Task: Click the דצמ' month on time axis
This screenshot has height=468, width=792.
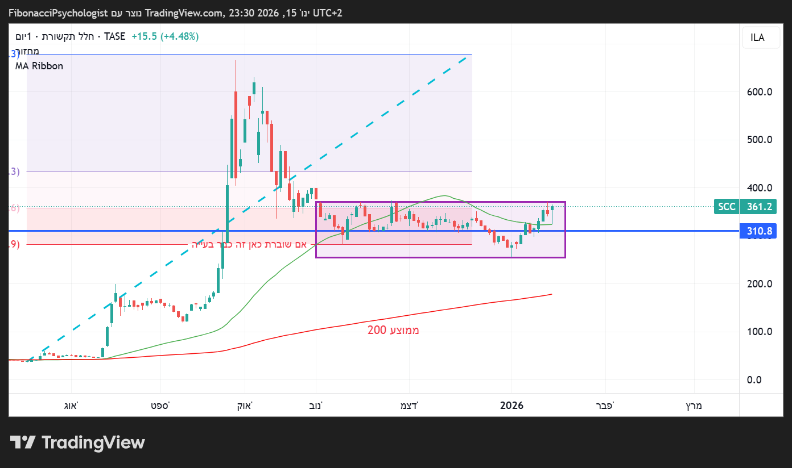Action: [x=409, y=406]
